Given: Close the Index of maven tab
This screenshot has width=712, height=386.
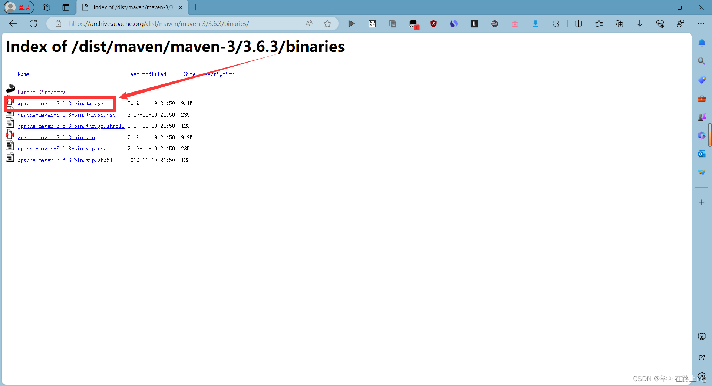Looking at the screenshot, I should (x=181, y=7).
